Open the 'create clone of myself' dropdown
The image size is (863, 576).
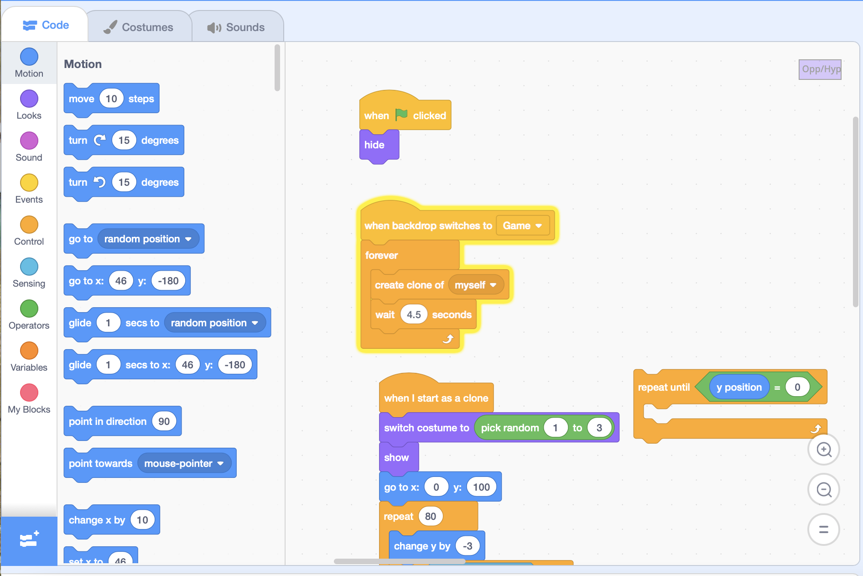pyautogui.click(x=476, y=285)
